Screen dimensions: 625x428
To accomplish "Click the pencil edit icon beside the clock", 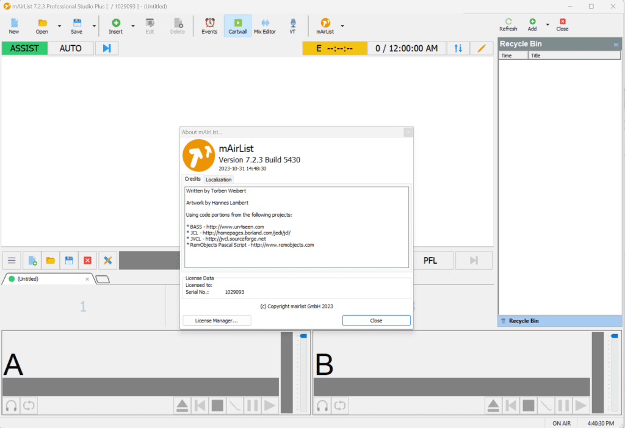I will (482, 48).
